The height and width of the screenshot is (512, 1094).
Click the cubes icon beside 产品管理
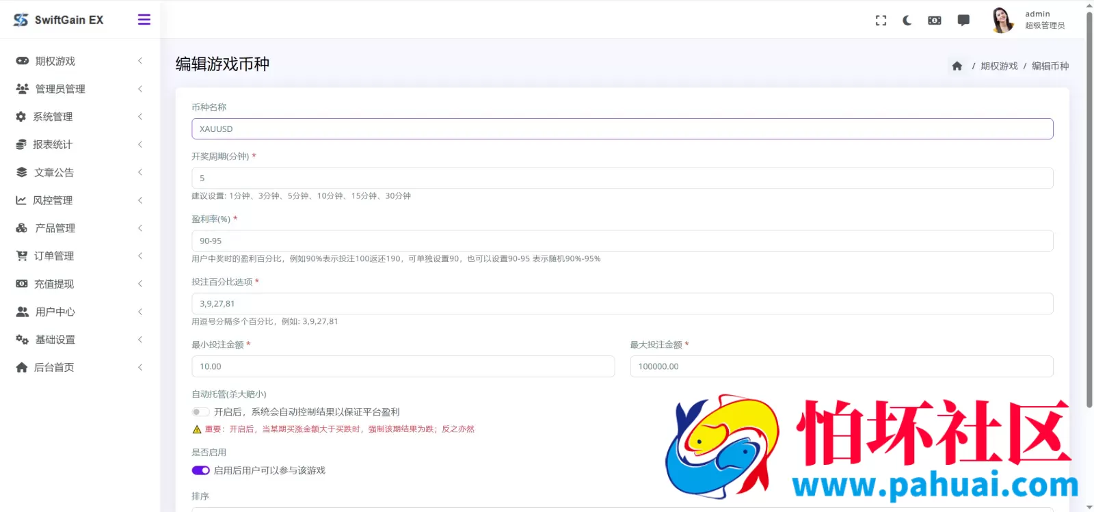22,228
